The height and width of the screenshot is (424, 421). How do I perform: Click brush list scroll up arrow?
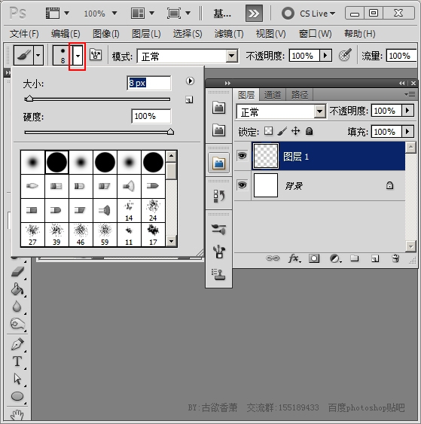point(172,156)
